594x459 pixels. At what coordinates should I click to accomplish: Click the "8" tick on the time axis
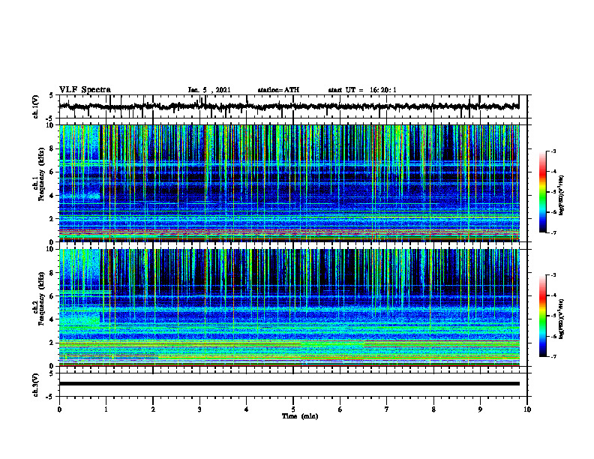tap(433, 409)
